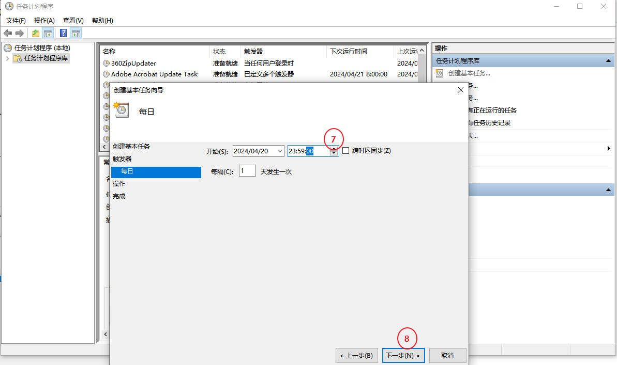This screenshot has height=365, width=617.
Task: Click the Task Scheduler (Local) clock icon
Action: pos(8,48)
